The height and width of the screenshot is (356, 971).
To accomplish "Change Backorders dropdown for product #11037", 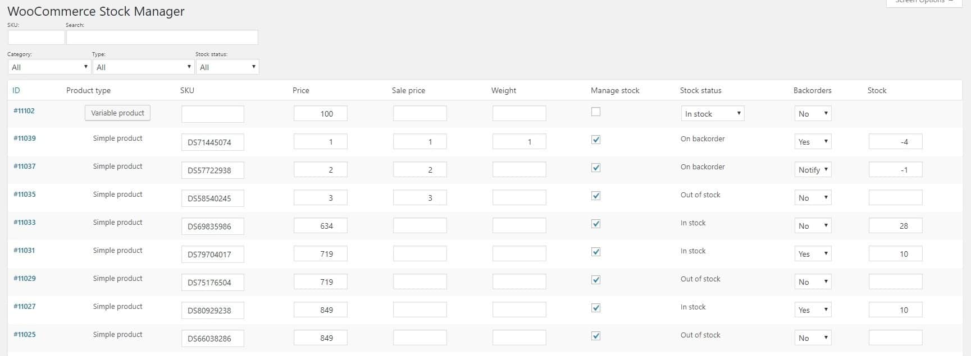I will coord(813,170).
